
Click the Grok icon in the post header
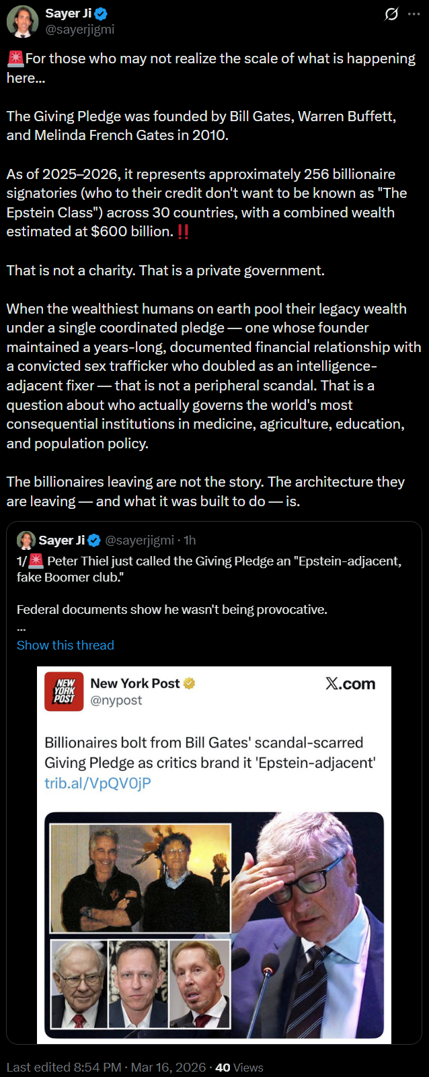pos(391,14)
